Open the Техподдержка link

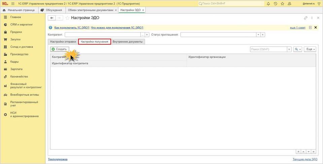[x=58, y=159]
